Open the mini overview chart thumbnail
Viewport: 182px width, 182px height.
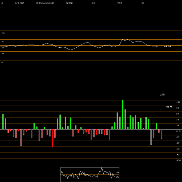click(x=90, y=174)
